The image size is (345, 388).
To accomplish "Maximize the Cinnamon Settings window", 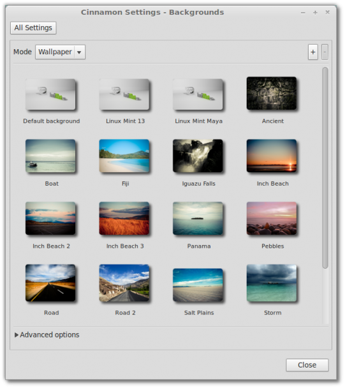I will (315, 13).
